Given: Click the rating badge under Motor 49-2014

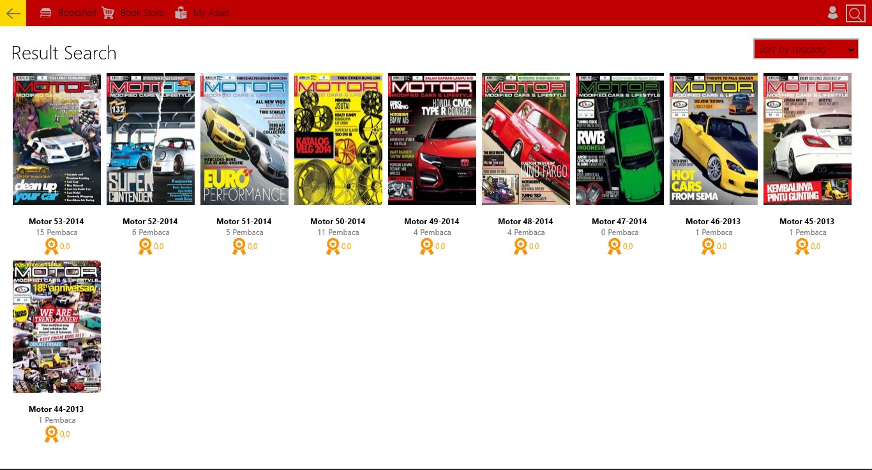Looking at the screenshot, I should pyautogui.click(x=426, y=246).
